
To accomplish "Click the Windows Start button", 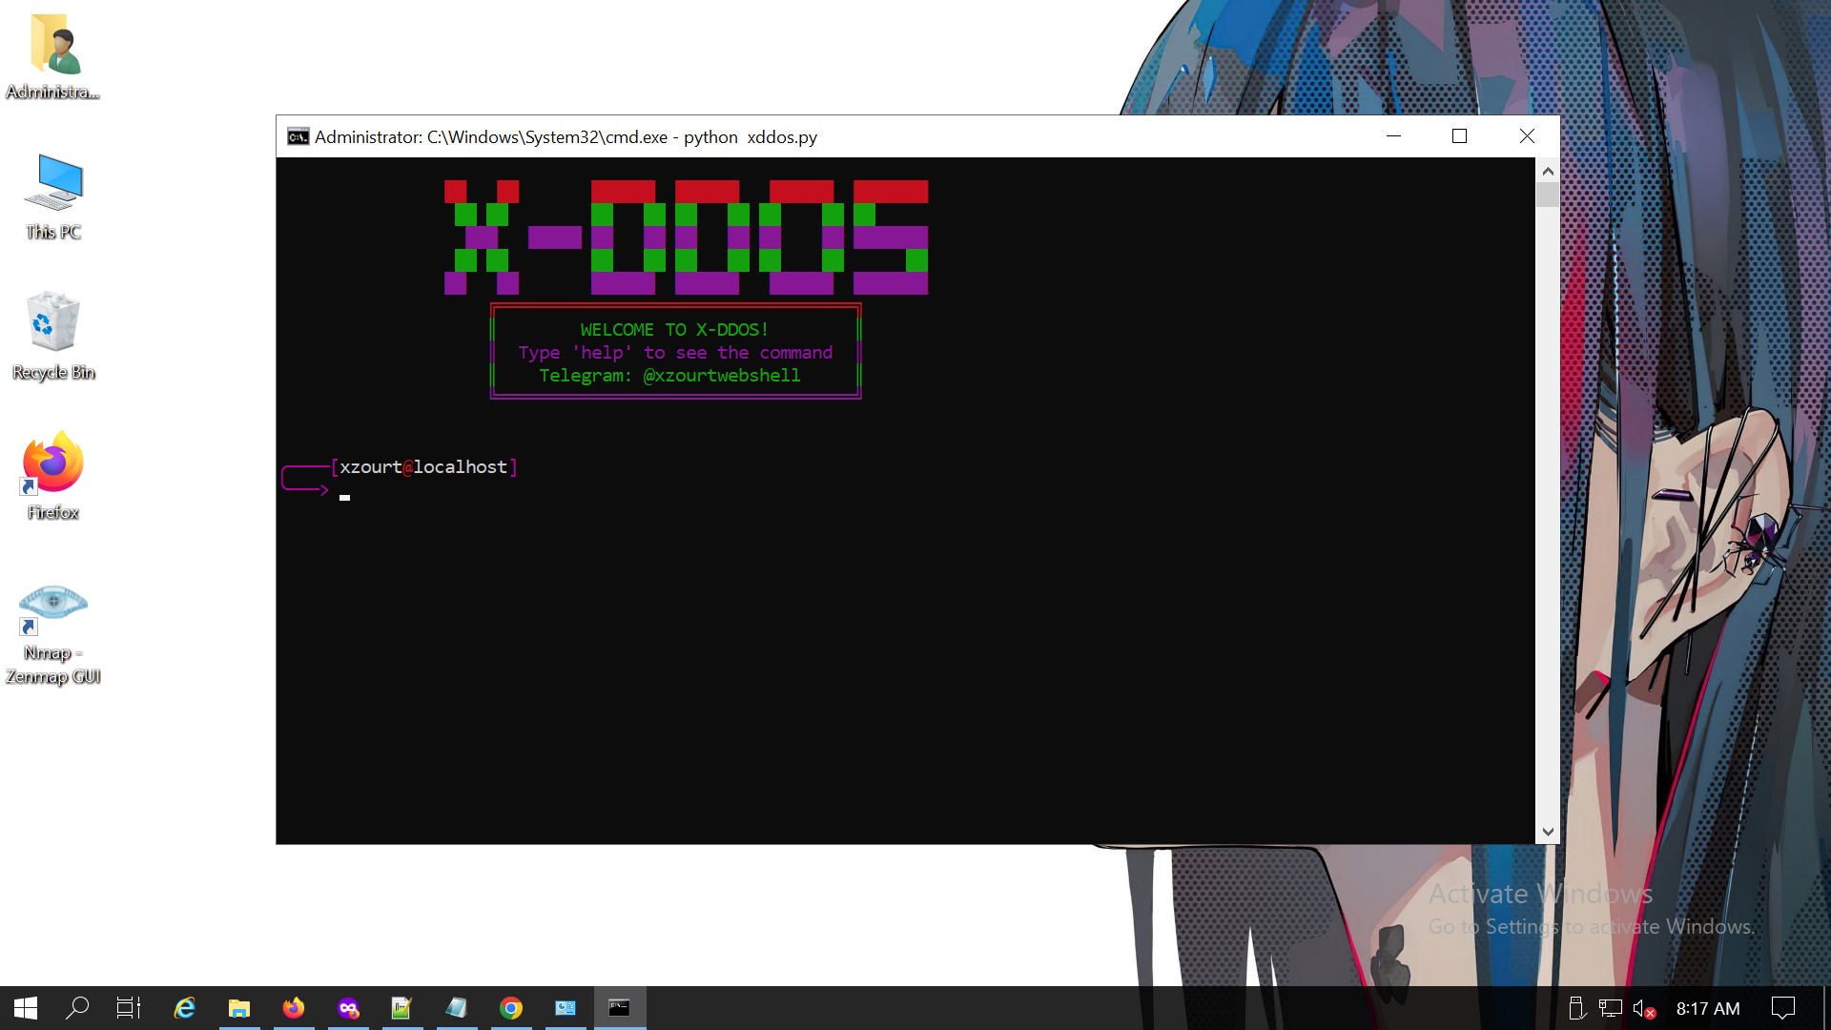I will [x=26, y=1008].
